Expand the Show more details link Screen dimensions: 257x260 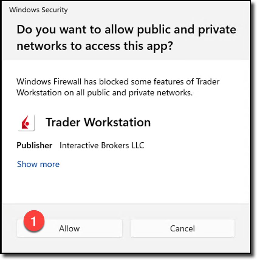[x=38, y=164]
